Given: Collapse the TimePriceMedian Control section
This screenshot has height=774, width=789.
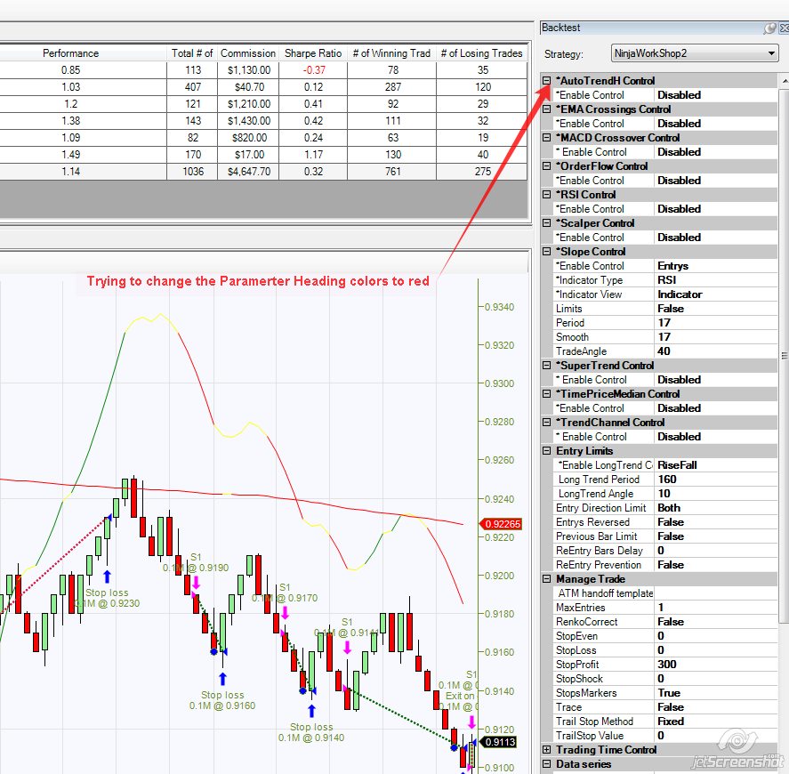Looking at the screenshot, I should click(x=546, y=393).
